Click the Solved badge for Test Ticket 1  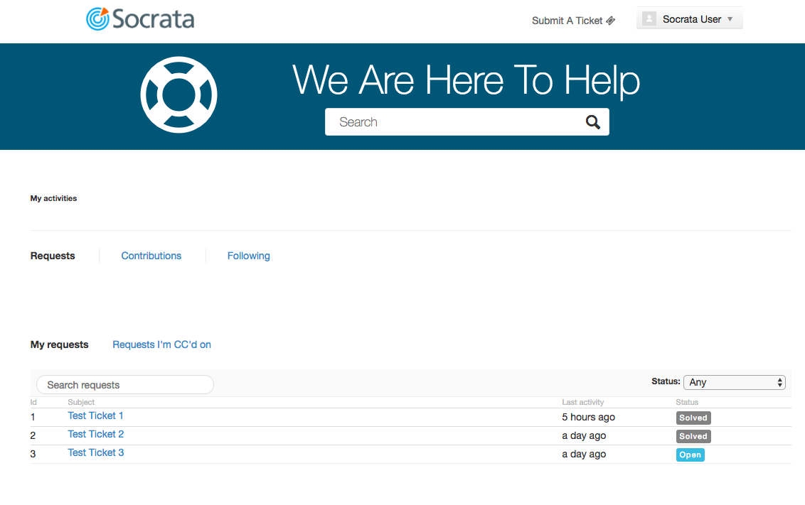coord(693,418)
